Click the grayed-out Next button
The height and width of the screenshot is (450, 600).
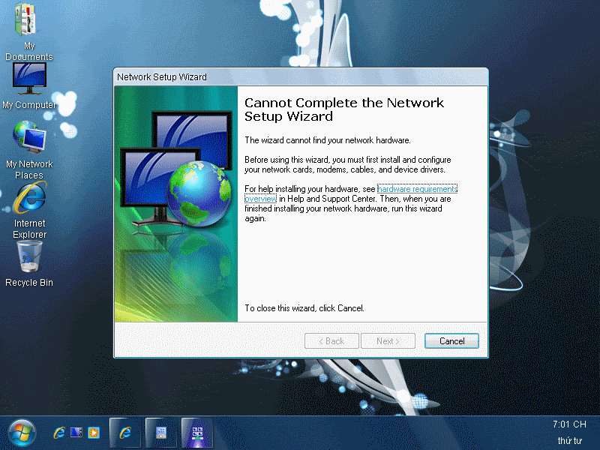point(388,341)
